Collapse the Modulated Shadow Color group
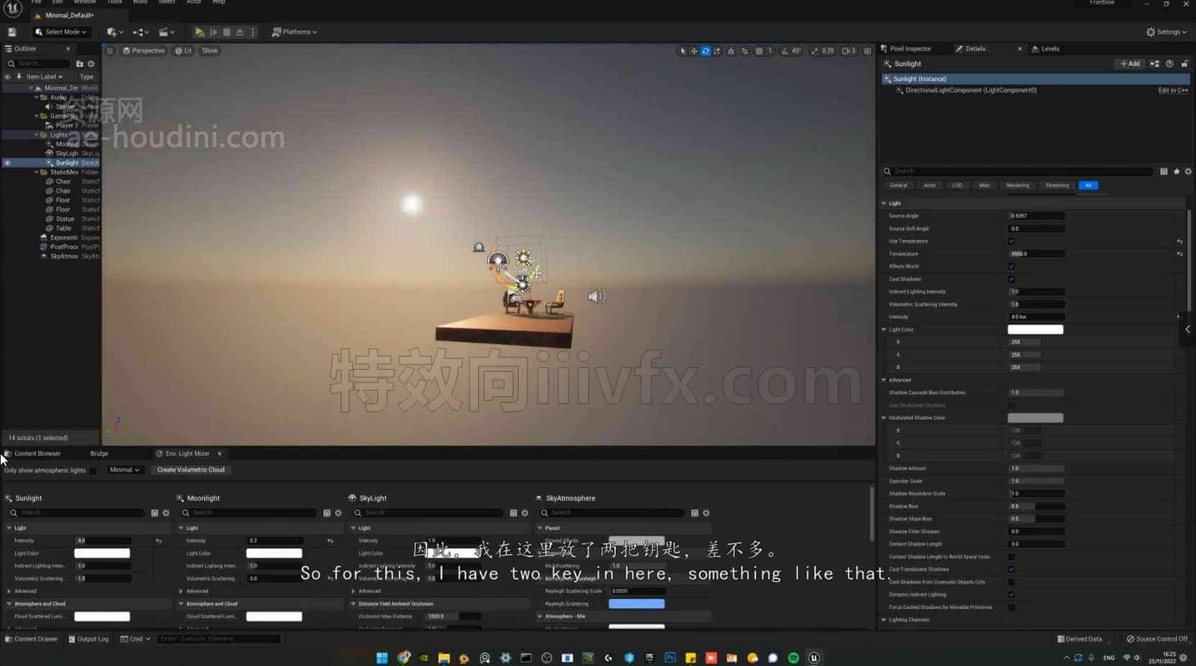This screenshot has width=1196, height=666. click(x=884, y=418)
